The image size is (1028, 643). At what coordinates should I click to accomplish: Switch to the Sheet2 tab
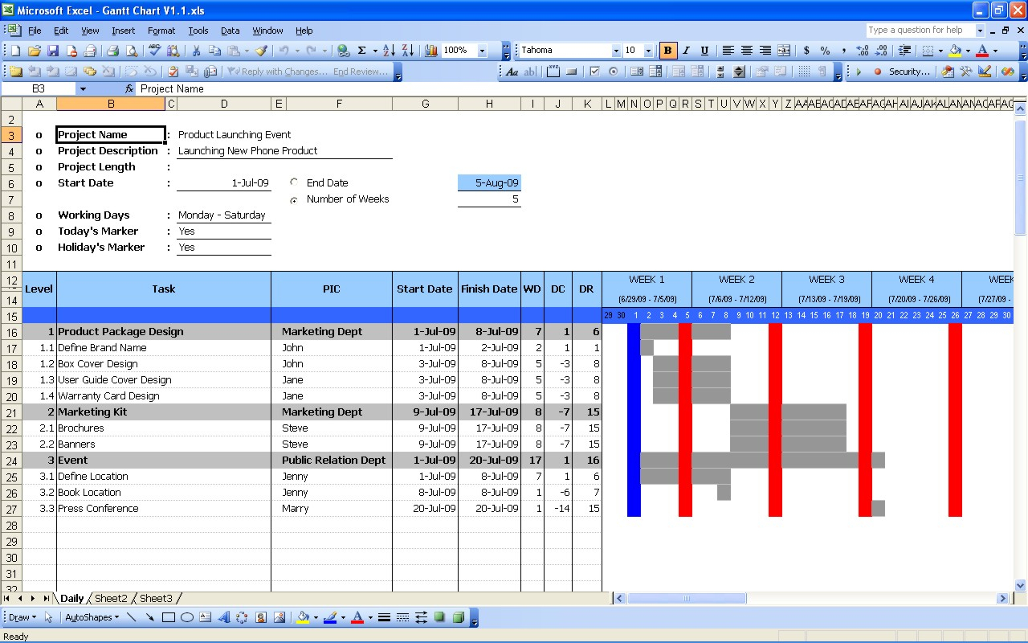tap(111, 598)
